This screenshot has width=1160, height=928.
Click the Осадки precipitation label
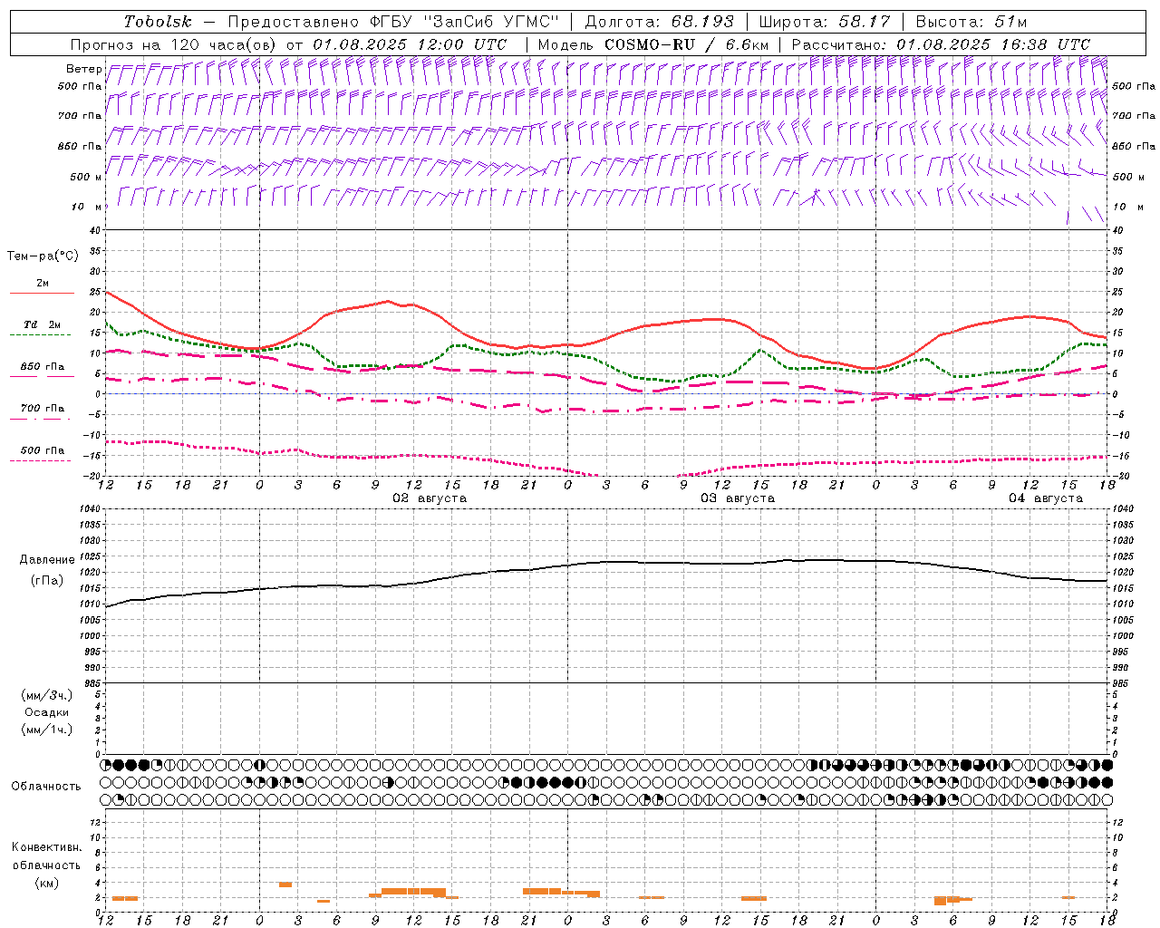tap(47, 712)
